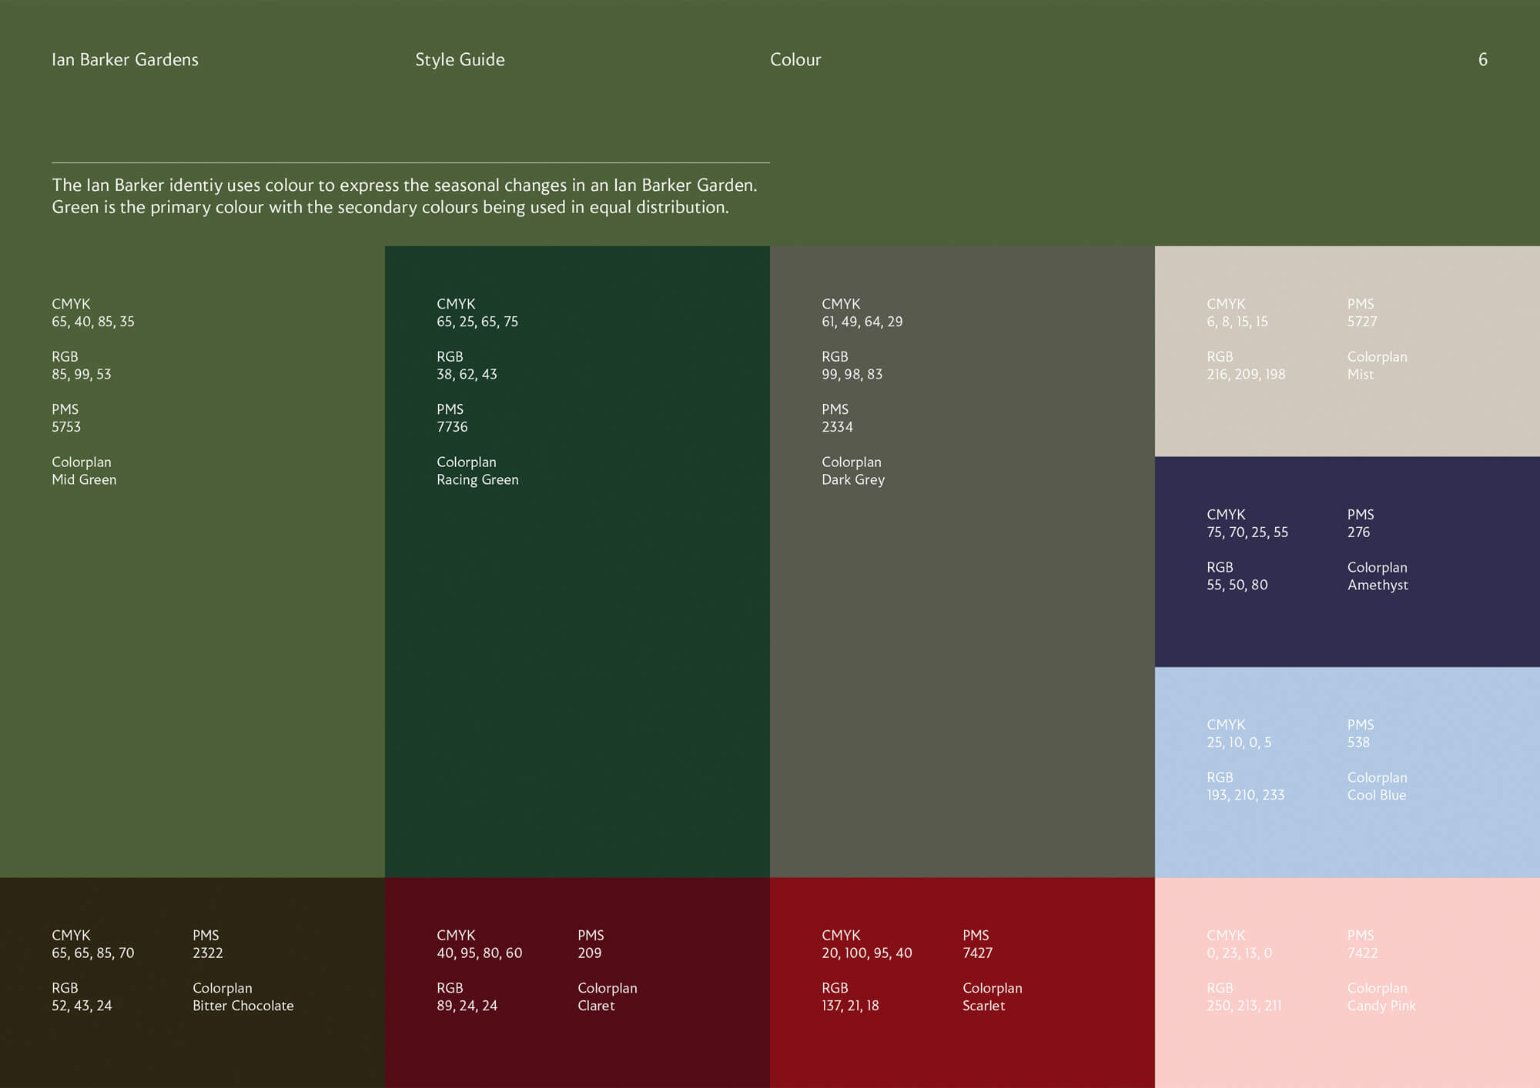Screen dimensions: 1540x1088
Task: Select the Claret colour swatch
Action: point(577,1050)
